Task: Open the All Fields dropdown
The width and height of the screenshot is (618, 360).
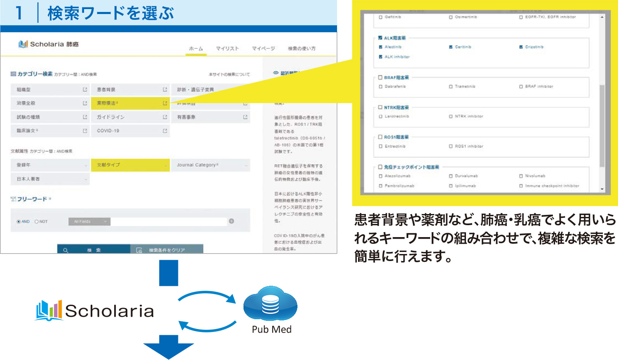Action: coord(89,221)
